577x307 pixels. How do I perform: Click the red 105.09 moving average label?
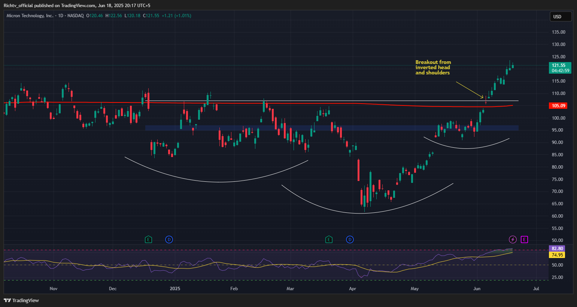tap(558, 106)
